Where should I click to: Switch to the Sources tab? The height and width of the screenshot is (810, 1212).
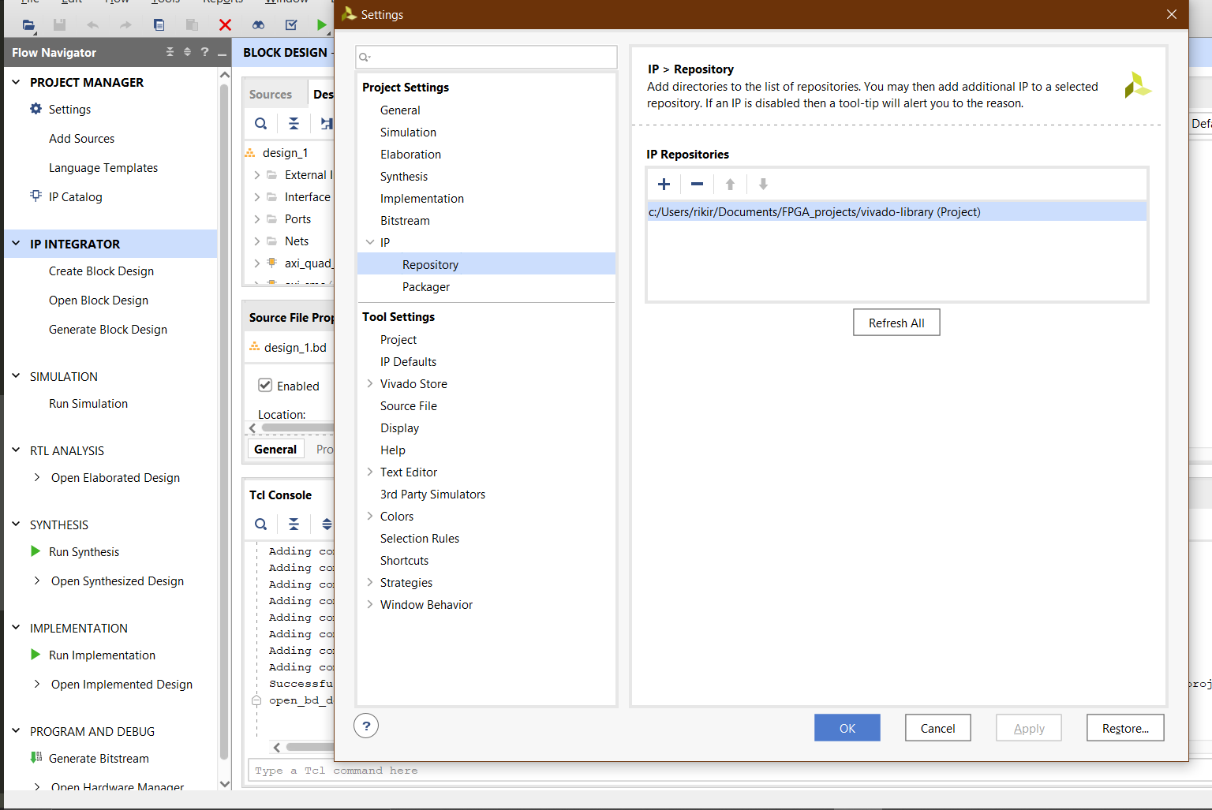(271, 94)
